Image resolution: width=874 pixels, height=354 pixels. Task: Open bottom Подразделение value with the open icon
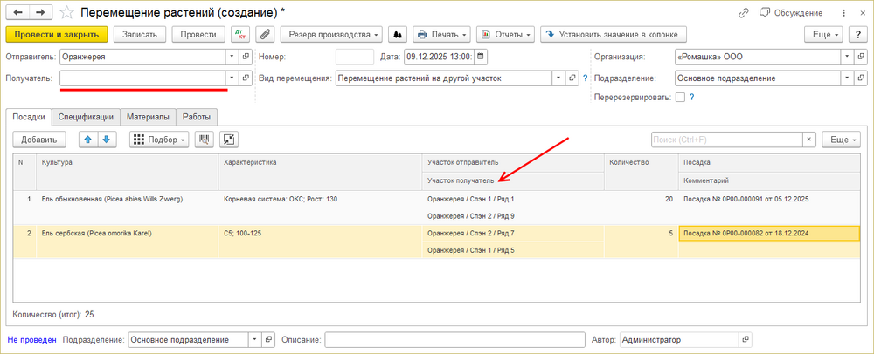[269, 339]
